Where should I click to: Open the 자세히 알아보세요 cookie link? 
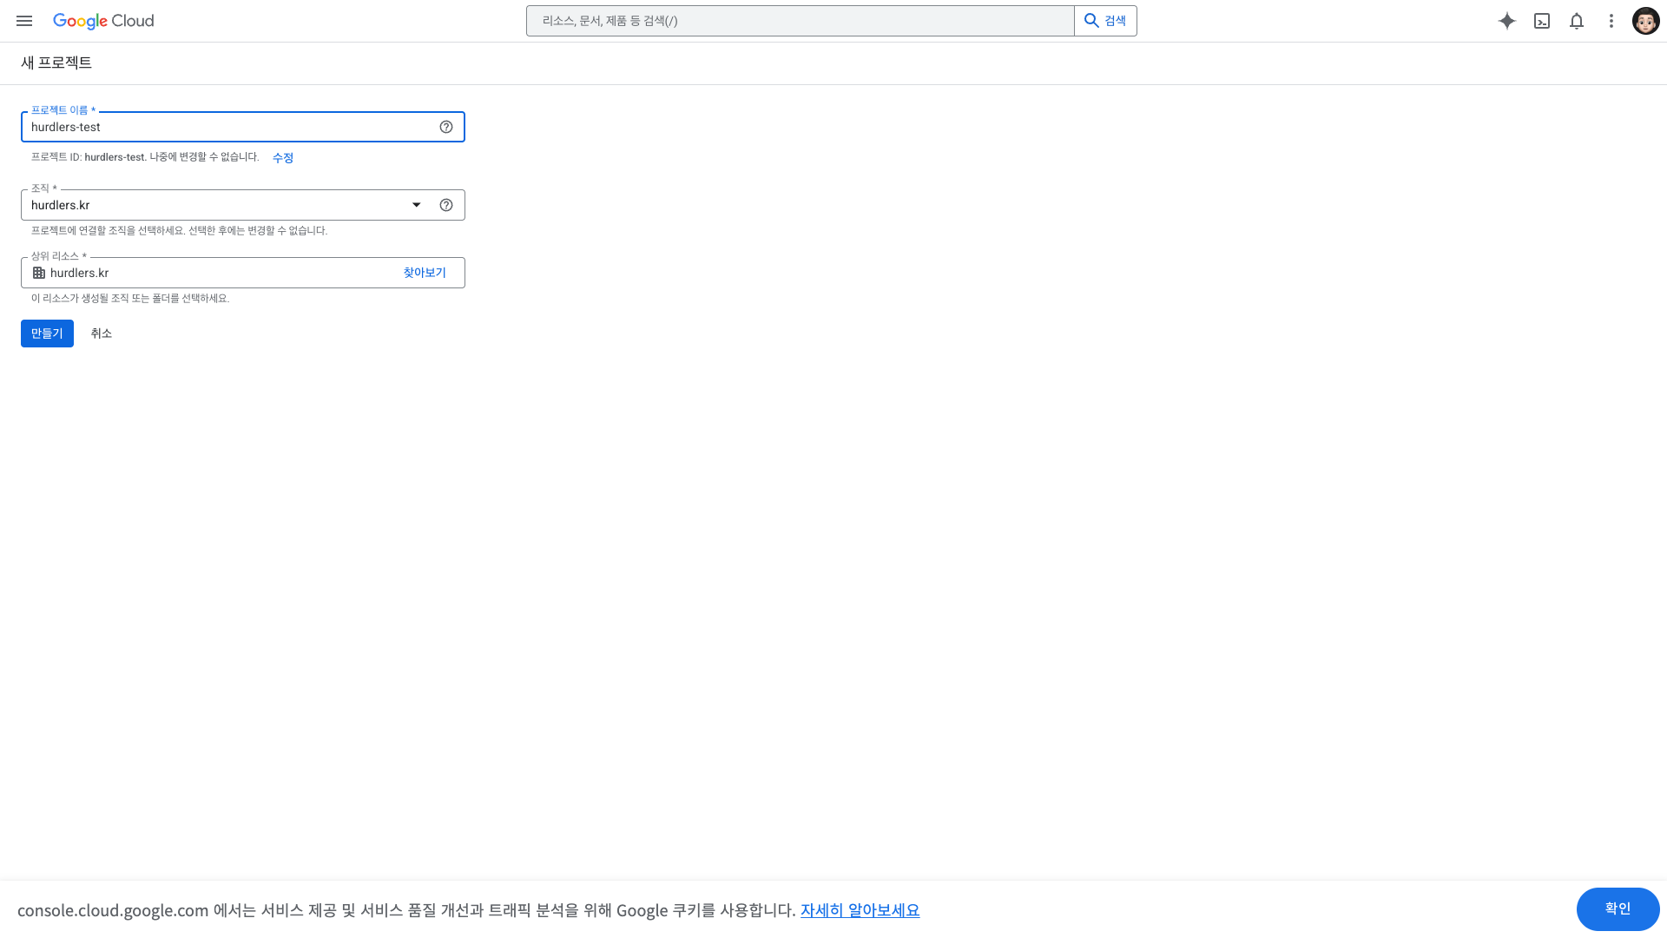(860, 910)
